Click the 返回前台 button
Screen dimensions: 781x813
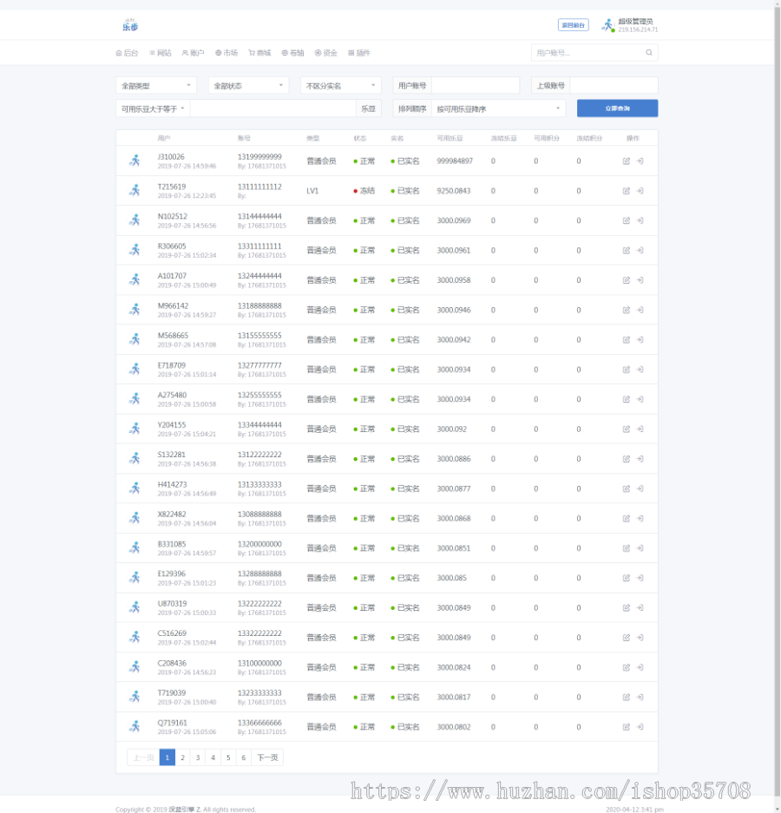pos(573,25)
